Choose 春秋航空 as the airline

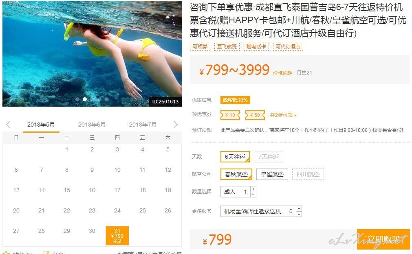pyautogui.click(x=236, y=174)
